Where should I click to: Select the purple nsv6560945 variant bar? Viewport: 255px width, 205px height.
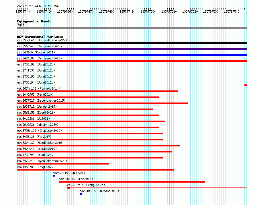132,49
